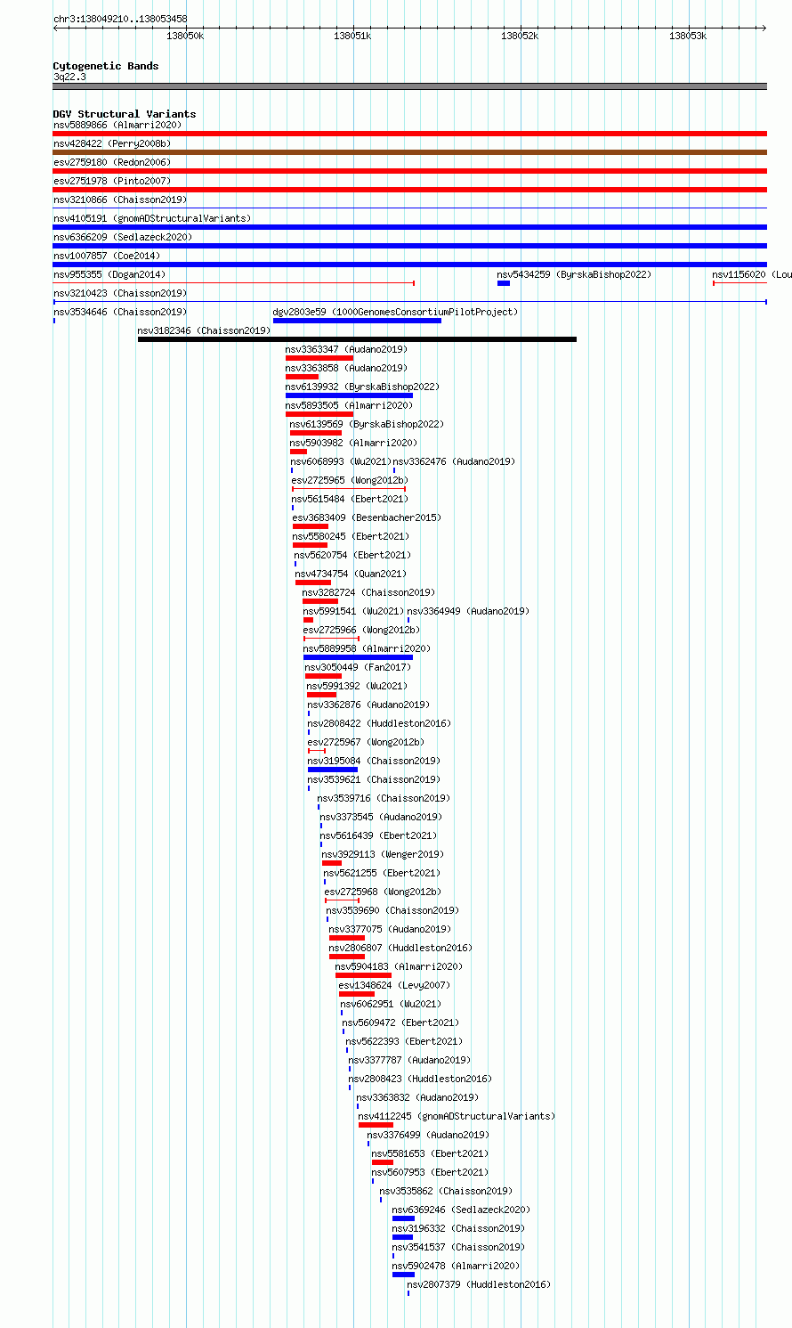This screenshot has height=1328, width=792.
Task: Select nsv3210866 (Chaisson2019) feature label
Action: point(120,200)
